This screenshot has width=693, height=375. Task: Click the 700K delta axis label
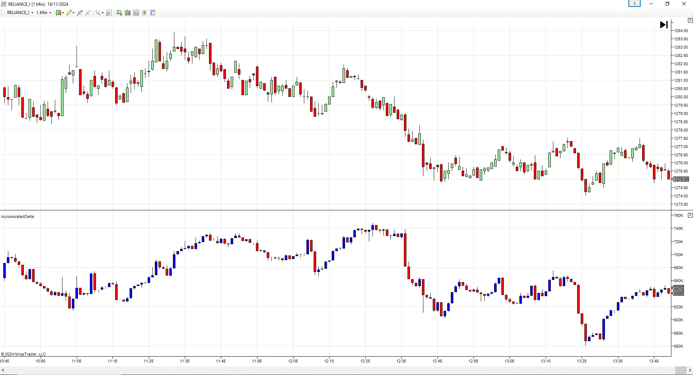(679, 255)
